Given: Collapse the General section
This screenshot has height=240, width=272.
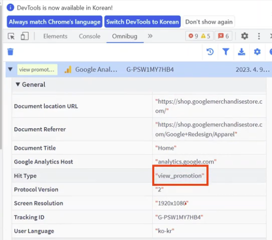Looking at the screenshot, I should (18, 84).
